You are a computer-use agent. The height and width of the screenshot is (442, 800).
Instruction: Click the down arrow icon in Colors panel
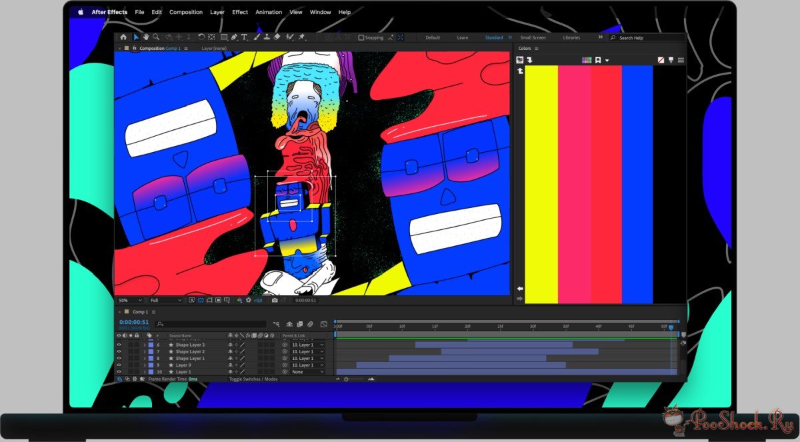point(529,60)
